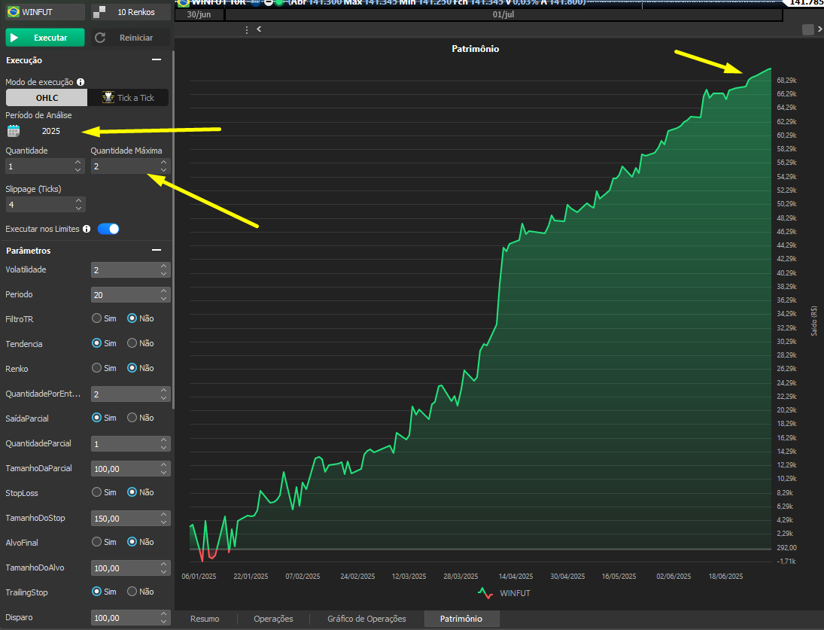Decrease Periodo stepper arrow
The image size is (824, 630).
point(164,299)
